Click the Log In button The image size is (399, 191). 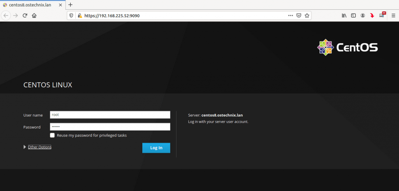[156, 148]
